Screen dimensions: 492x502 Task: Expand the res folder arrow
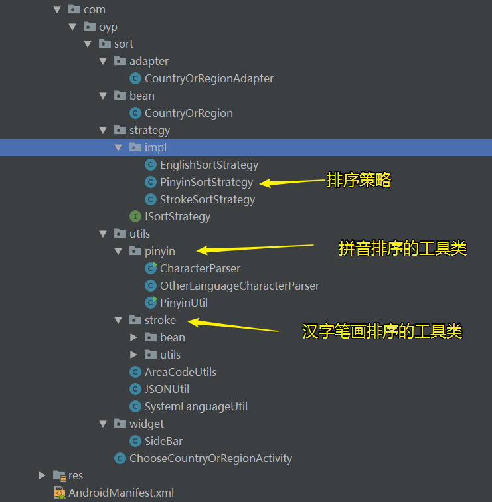(x=42, y=475)
